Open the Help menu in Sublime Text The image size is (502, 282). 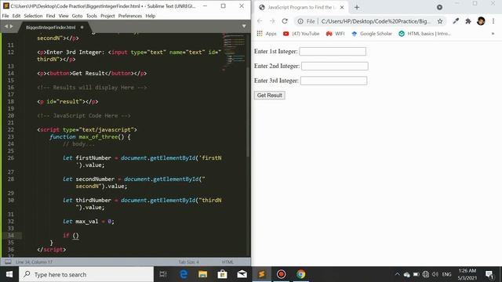coord(150,16)
